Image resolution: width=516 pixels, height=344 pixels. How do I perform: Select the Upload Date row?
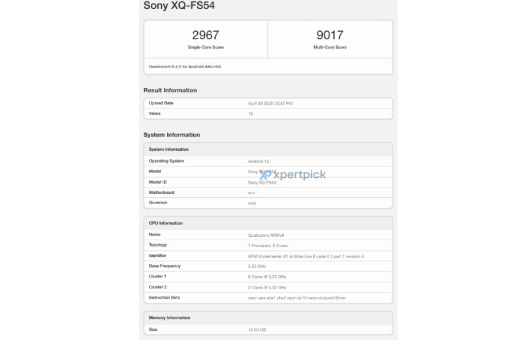click(x=268, y=103)
